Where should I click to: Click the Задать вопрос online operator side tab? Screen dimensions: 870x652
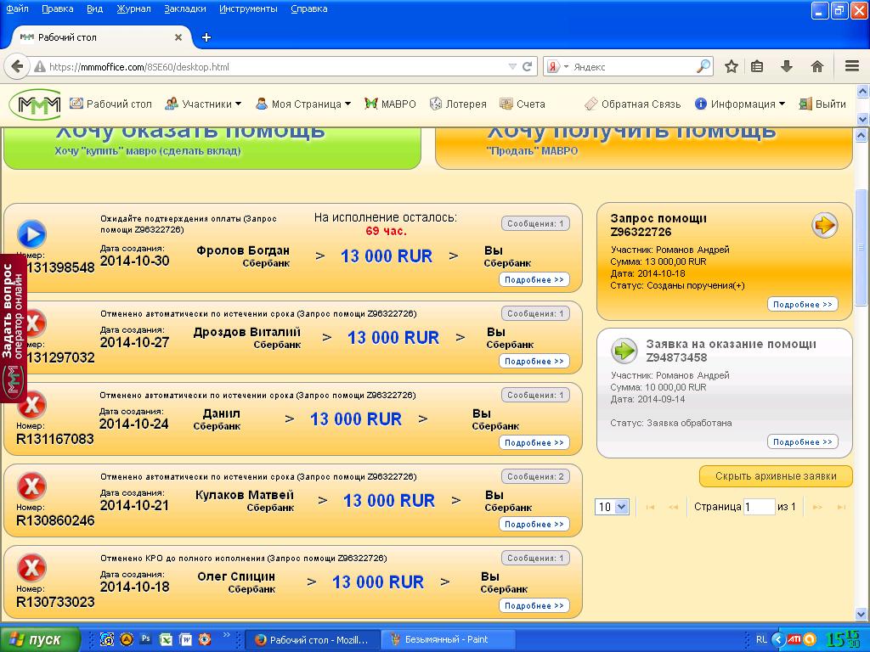(x=14, y=327)
